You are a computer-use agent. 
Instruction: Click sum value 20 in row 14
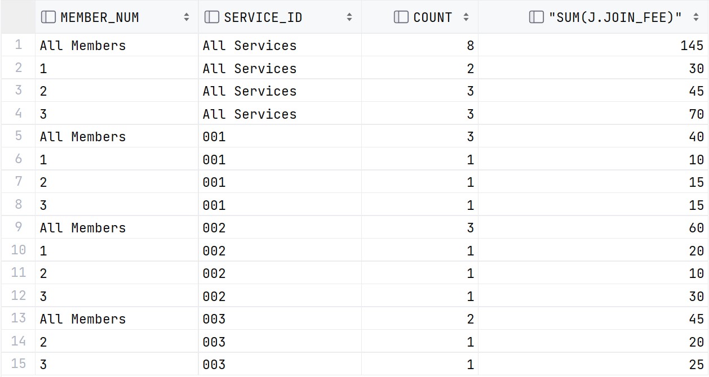pos(593,342)
